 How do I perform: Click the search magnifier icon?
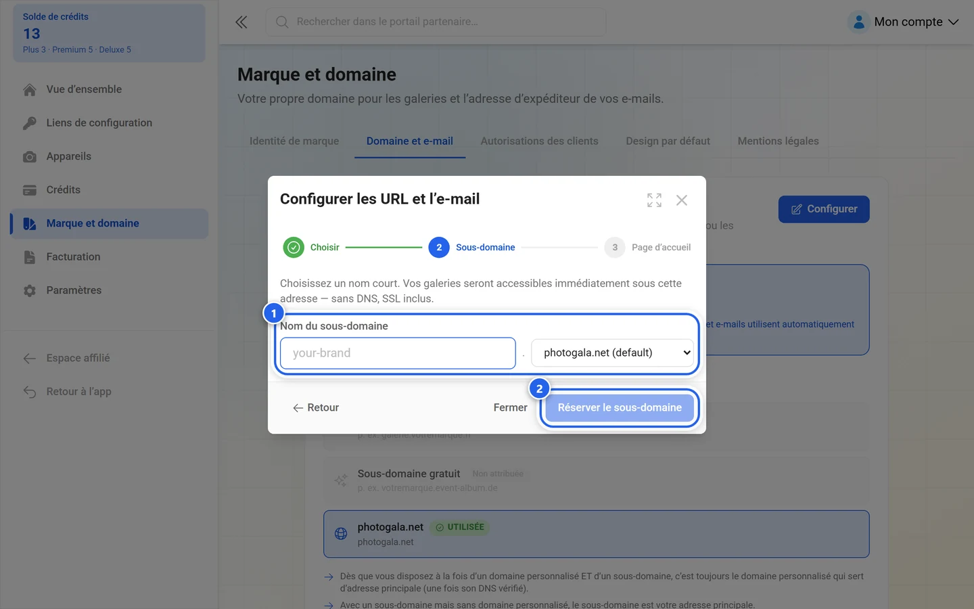(282, 22)
